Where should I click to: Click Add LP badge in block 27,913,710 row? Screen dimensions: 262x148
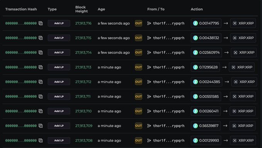[x=59, y=111]
